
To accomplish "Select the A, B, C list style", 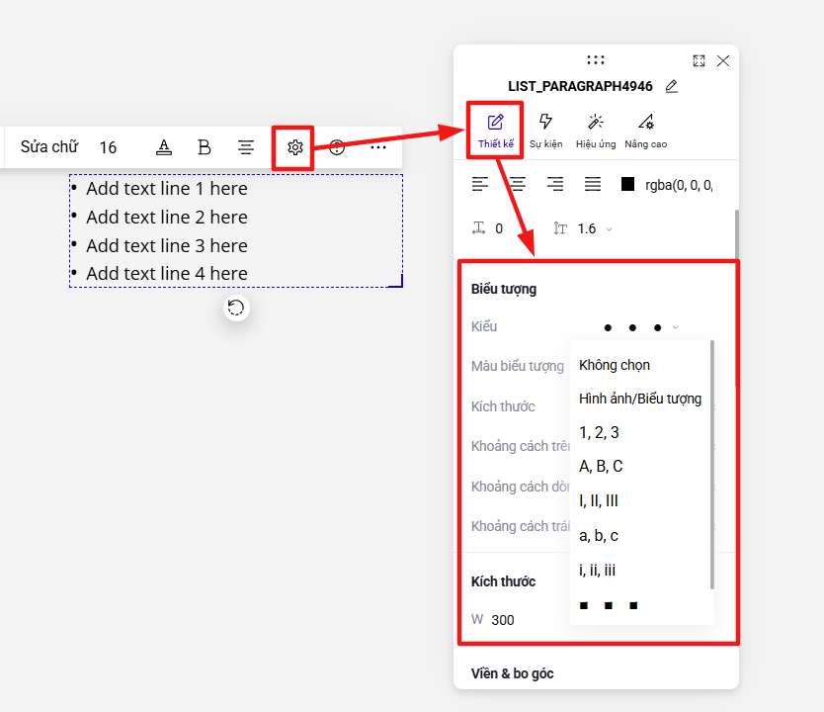I will (x=601, y=466).
